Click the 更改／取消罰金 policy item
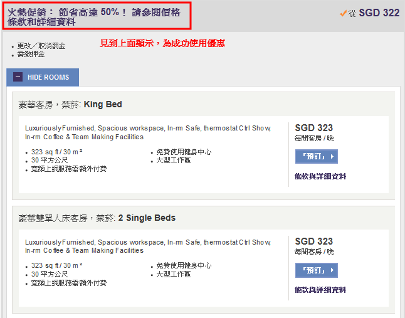 [41, 46]
